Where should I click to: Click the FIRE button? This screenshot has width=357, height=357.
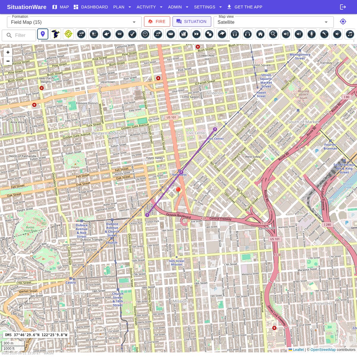click(x=157, y=21)
